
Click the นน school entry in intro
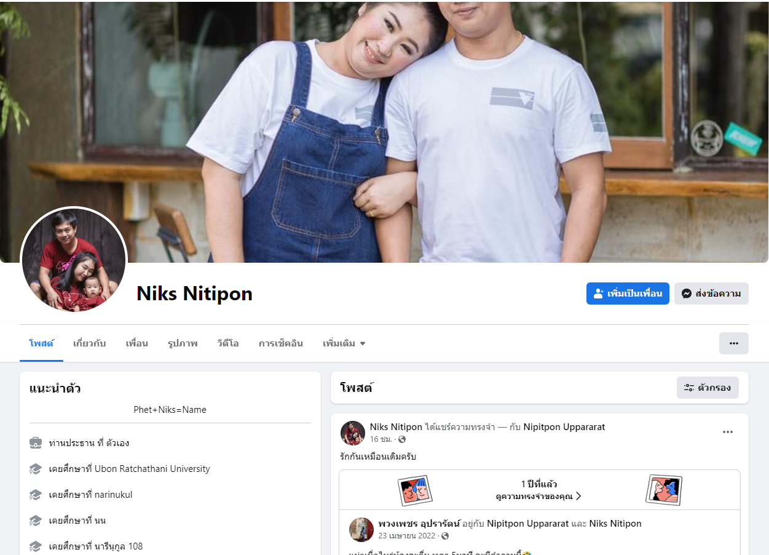click(77, 521)
